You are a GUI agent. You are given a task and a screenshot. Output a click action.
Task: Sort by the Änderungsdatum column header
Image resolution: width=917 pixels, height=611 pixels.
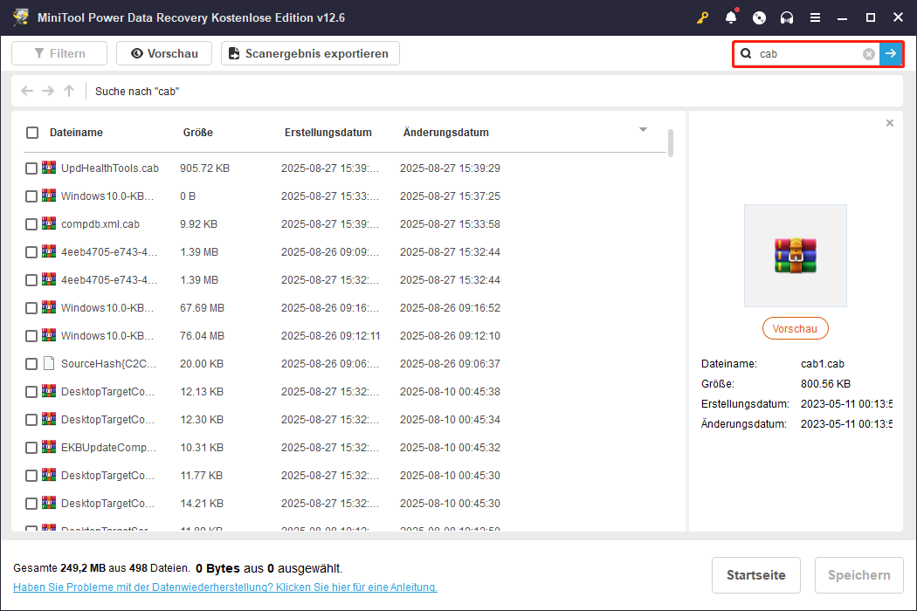click(x=445, y=133)
